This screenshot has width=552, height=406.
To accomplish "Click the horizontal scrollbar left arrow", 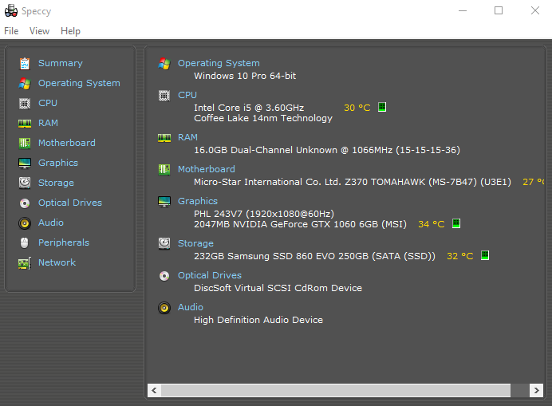I will 154,390.
